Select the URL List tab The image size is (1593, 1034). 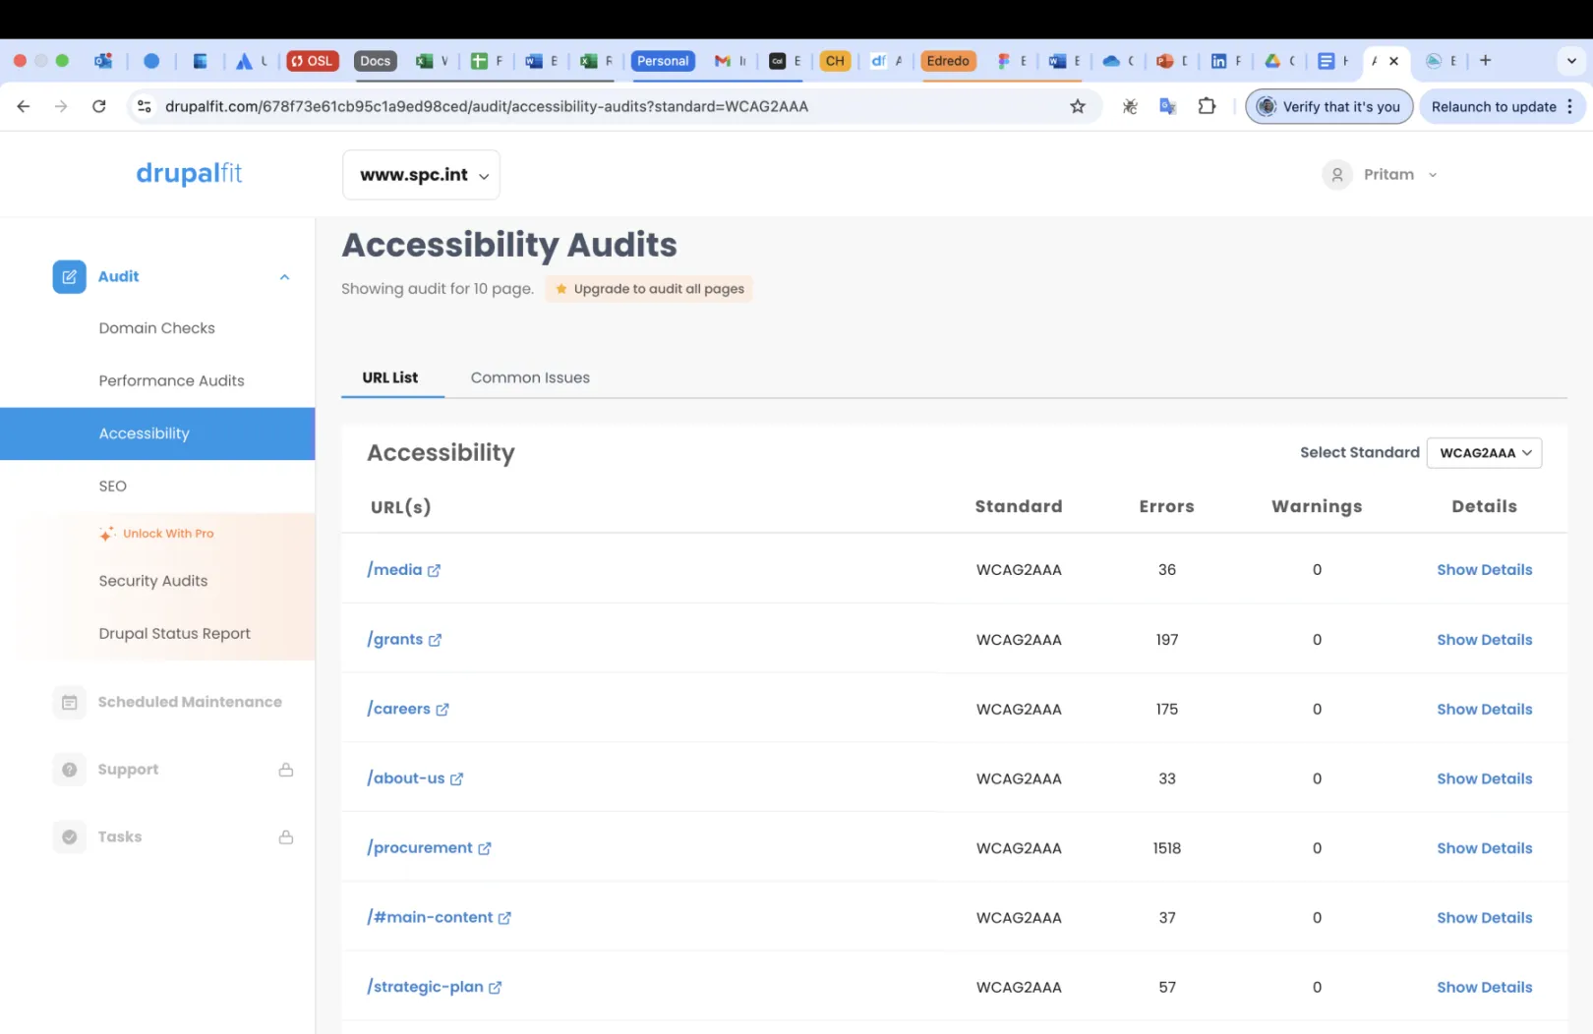(x=390, y=377)
